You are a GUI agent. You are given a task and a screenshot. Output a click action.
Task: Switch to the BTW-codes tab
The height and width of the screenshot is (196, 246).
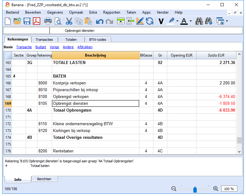tap(98, 40)
